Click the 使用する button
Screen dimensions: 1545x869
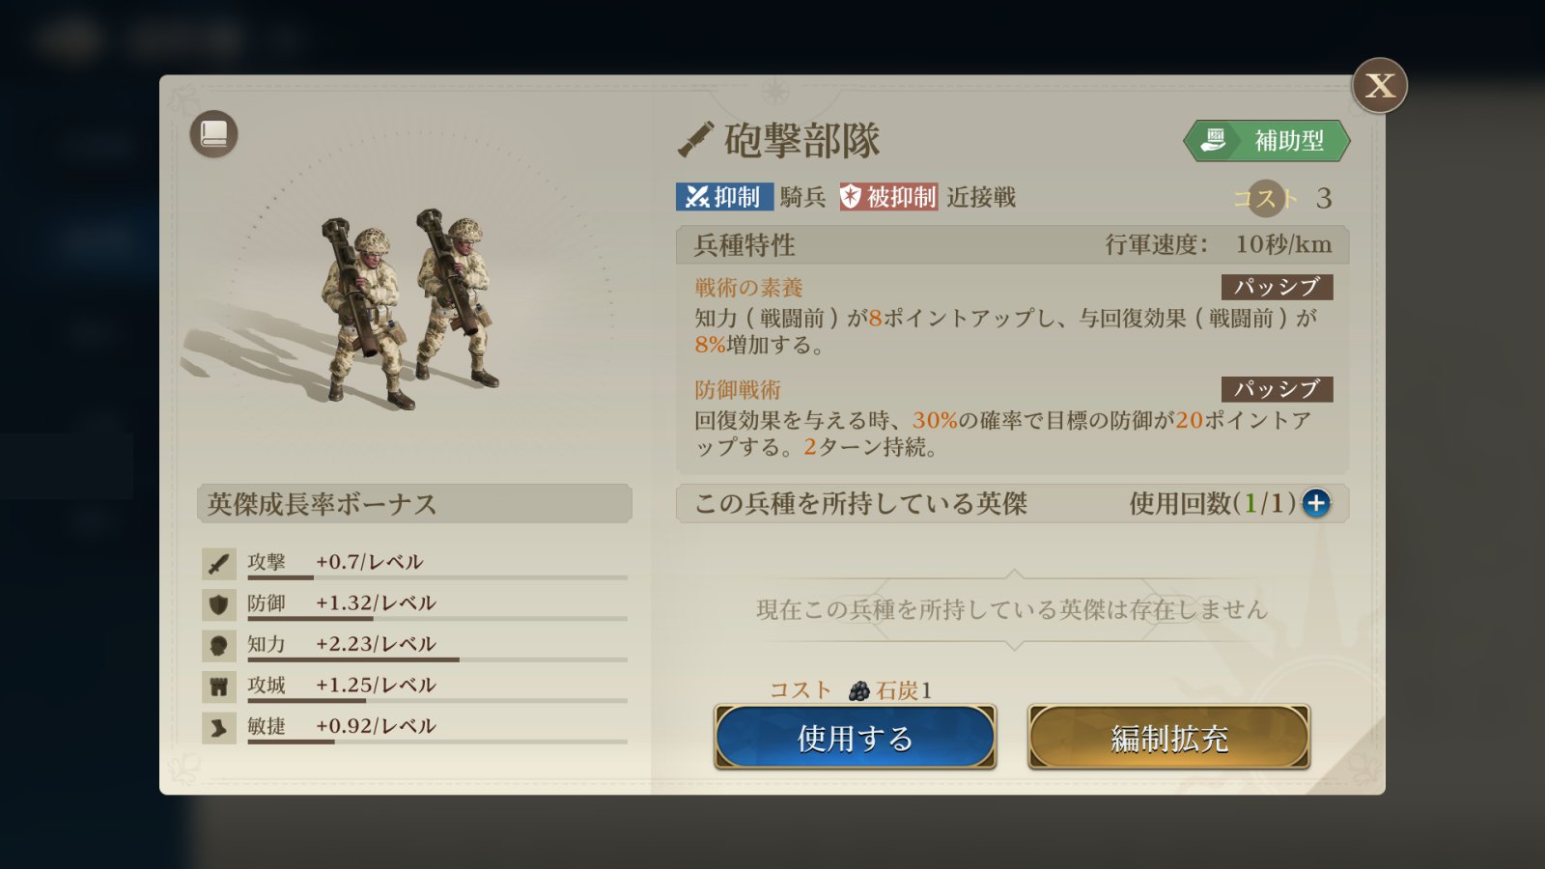[855, 738]
